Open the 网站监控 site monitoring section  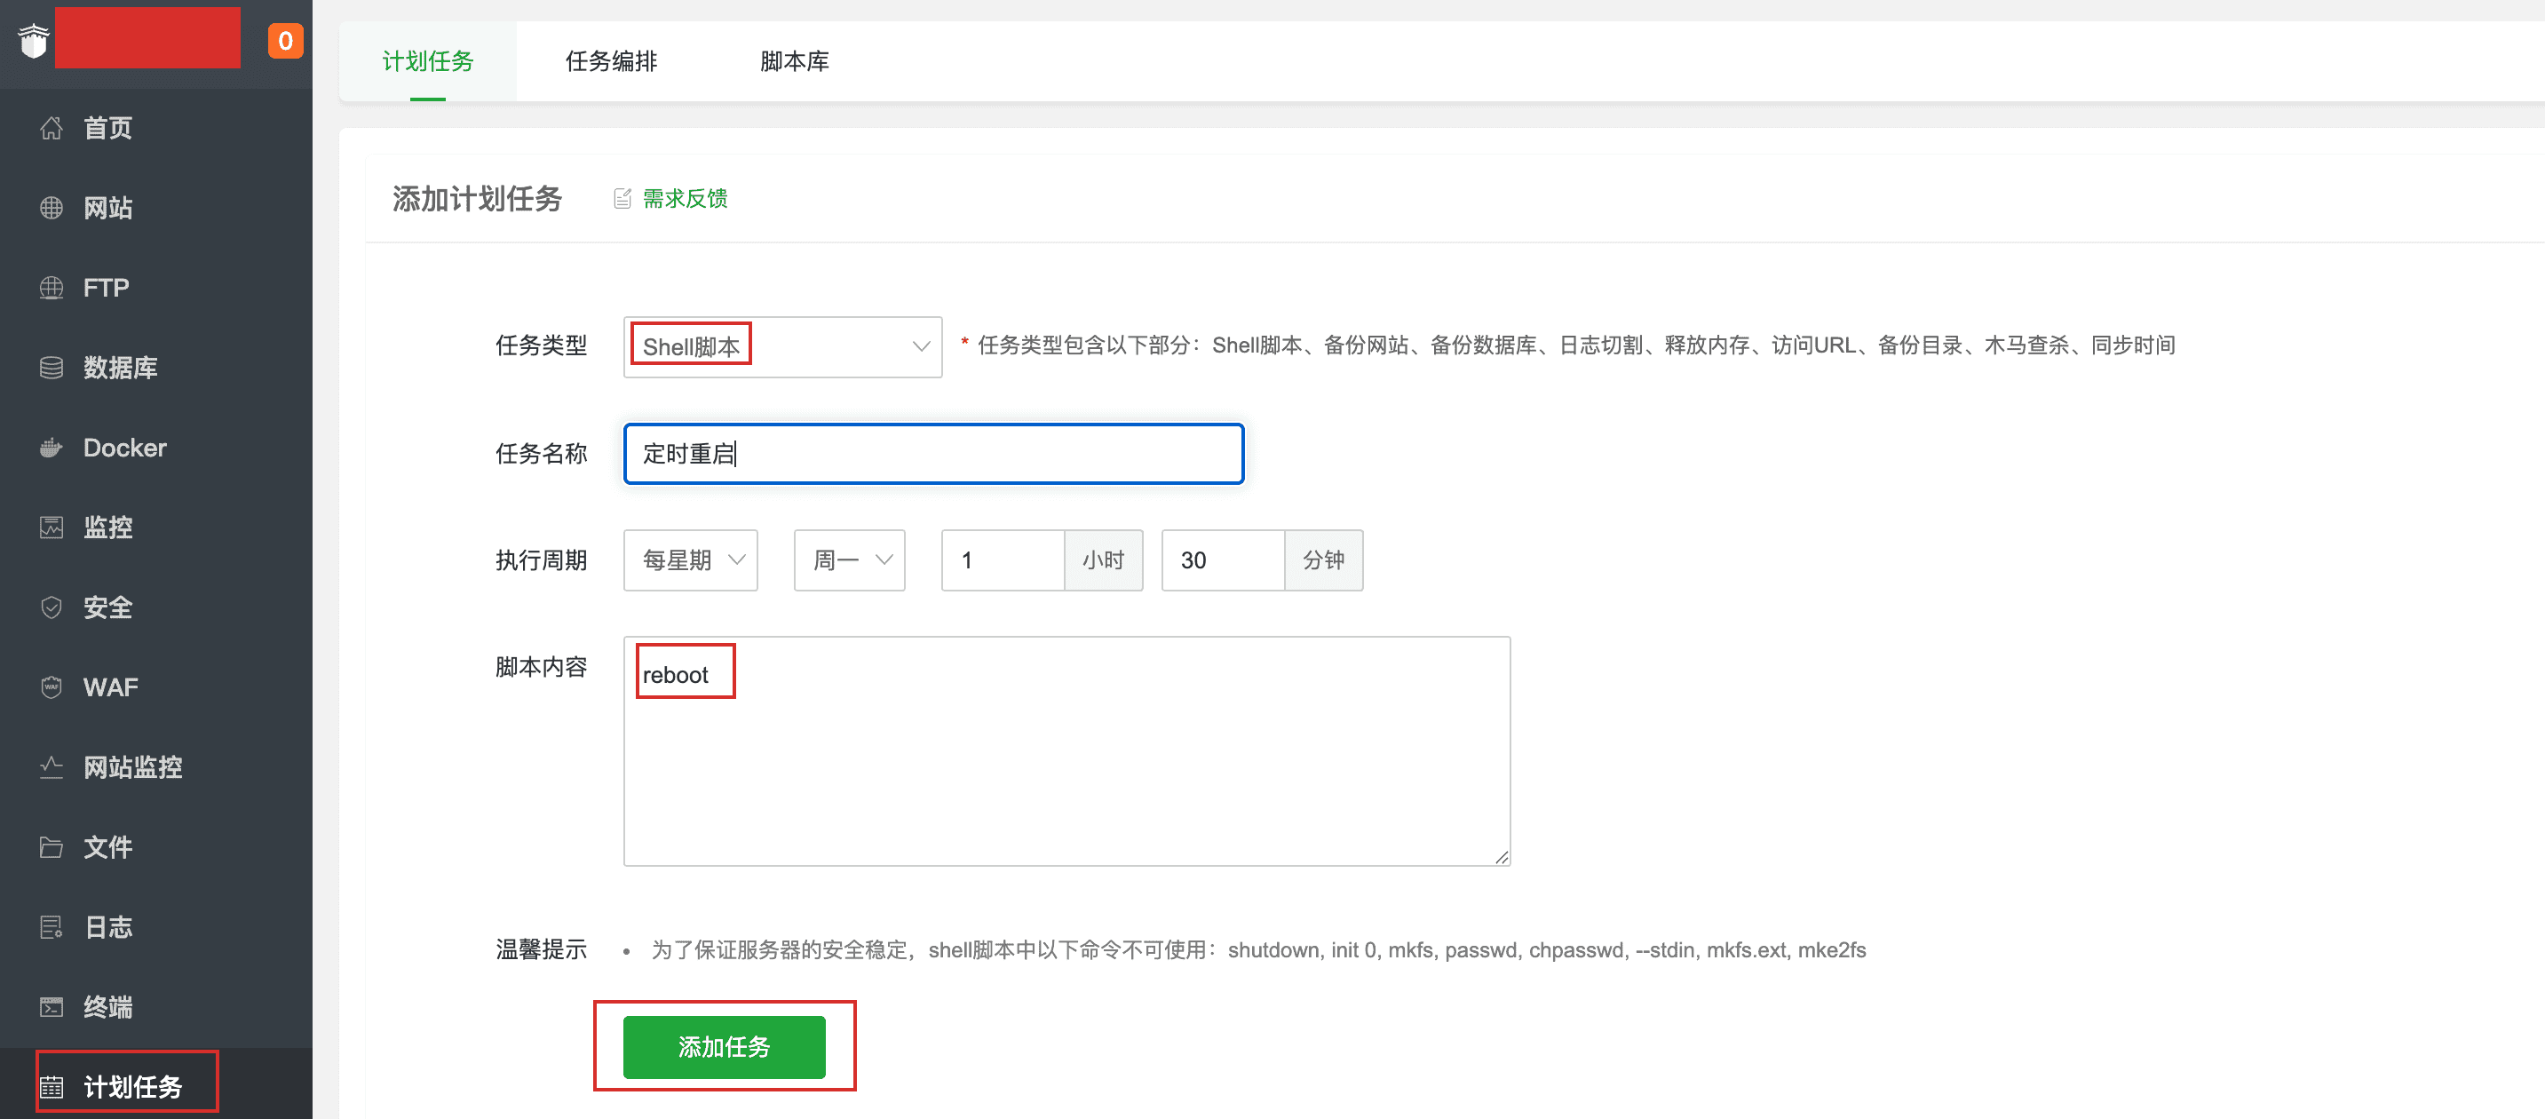pos(132,767)
